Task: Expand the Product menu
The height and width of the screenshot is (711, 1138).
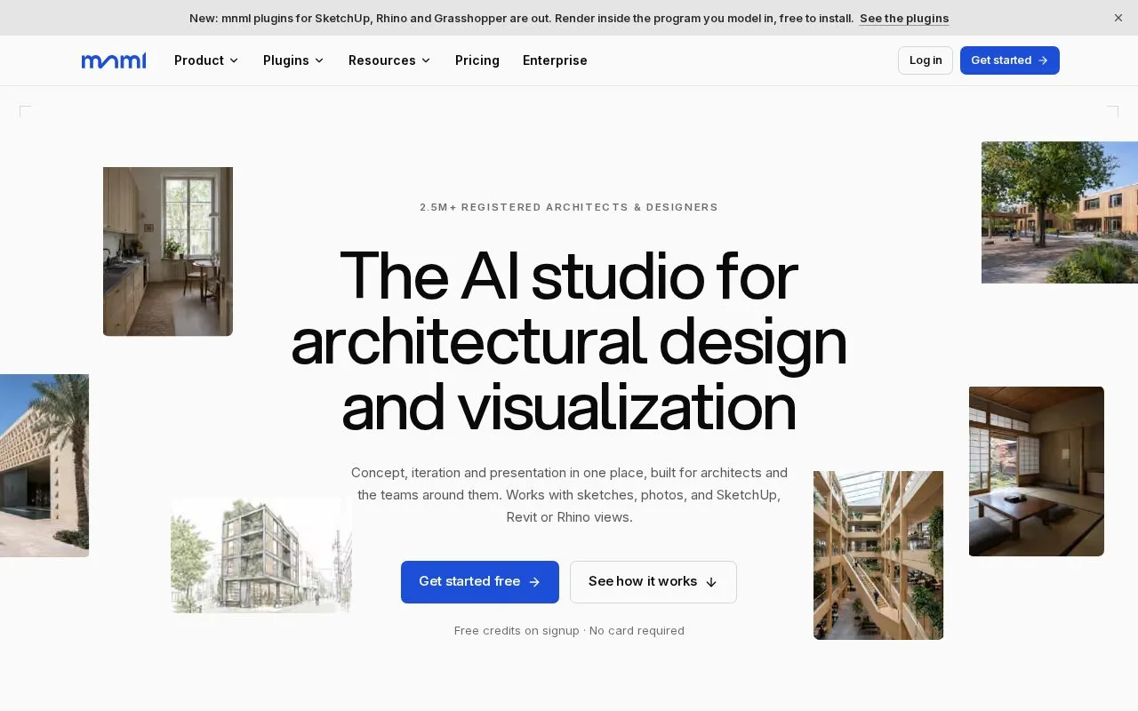Action: (206, 60)
